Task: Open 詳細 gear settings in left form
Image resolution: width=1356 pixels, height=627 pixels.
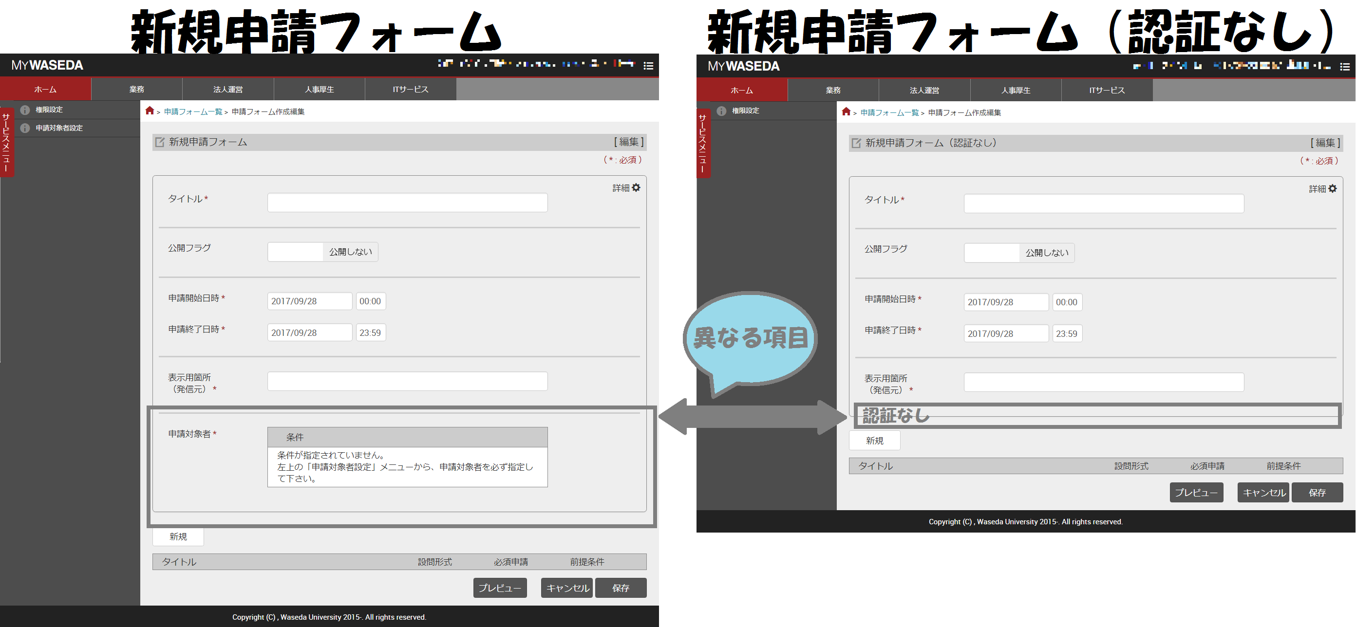Action: click(x=626, y=188)
